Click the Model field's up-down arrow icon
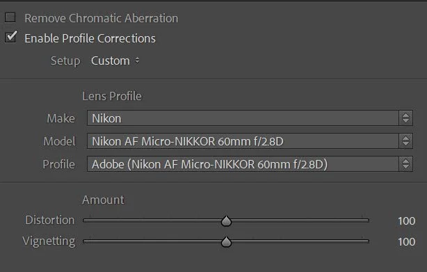 [x=405, y=141]
